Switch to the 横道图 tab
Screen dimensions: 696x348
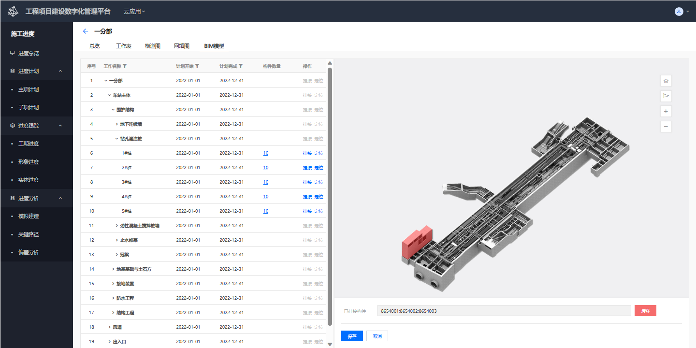[x=152, y=46]
